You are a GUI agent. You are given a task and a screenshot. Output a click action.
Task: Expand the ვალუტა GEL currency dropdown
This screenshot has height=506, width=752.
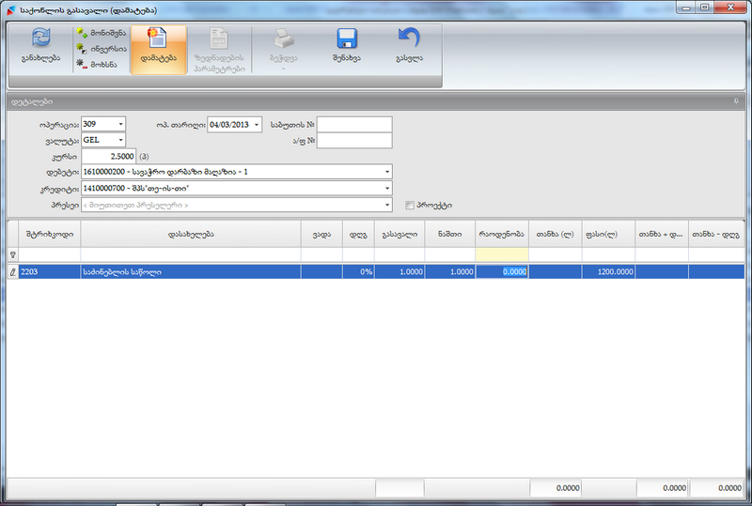click(120, 141)
